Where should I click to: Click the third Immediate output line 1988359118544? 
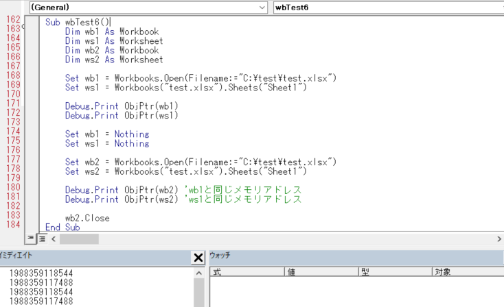tap(41, 292)
